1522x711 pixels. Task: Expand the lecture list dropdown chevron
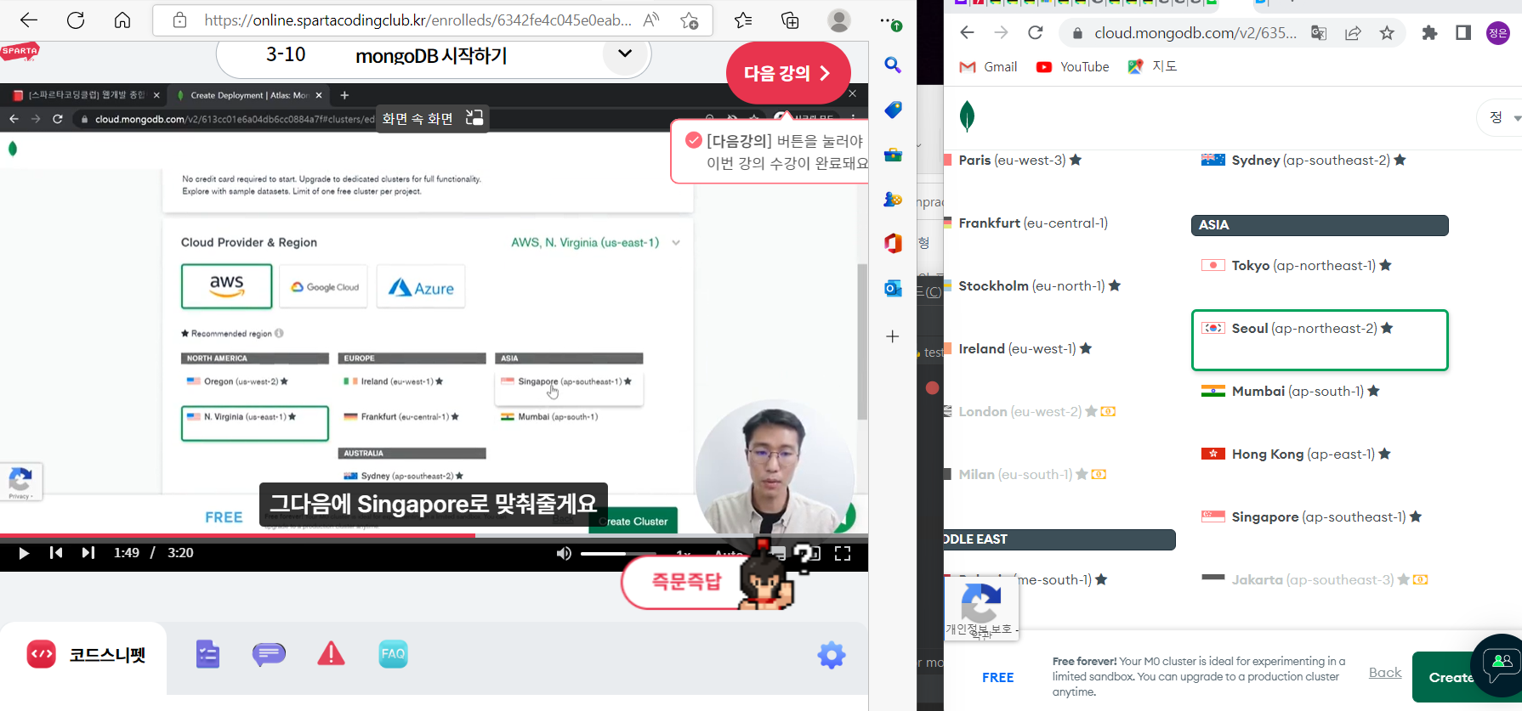tap(625, 54)
